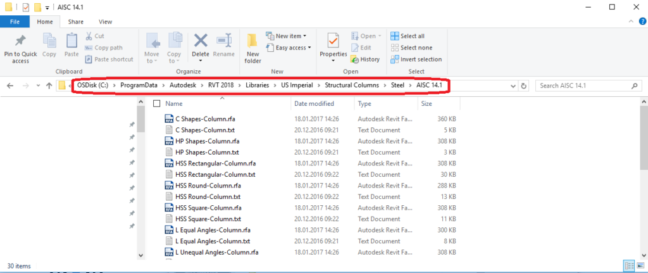648x273 pixels.
Task: Click Select all
Action: coord(408,36)
